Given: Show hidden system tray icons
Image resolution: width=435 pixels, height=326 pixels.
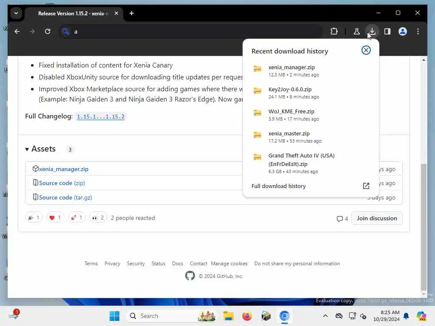Looking at the screenshot, I should [325, 316].
